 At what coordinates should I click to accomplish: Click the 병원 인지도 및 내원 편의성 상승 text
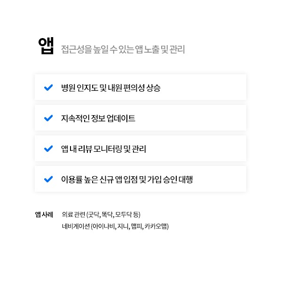(x=111, y=87)
